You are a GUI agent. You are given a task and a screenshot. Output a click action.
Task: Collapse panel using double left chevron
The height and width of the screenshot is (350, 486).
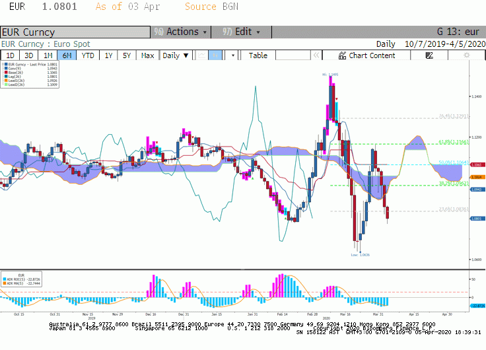pyautogui.click(x=316, y=55)
